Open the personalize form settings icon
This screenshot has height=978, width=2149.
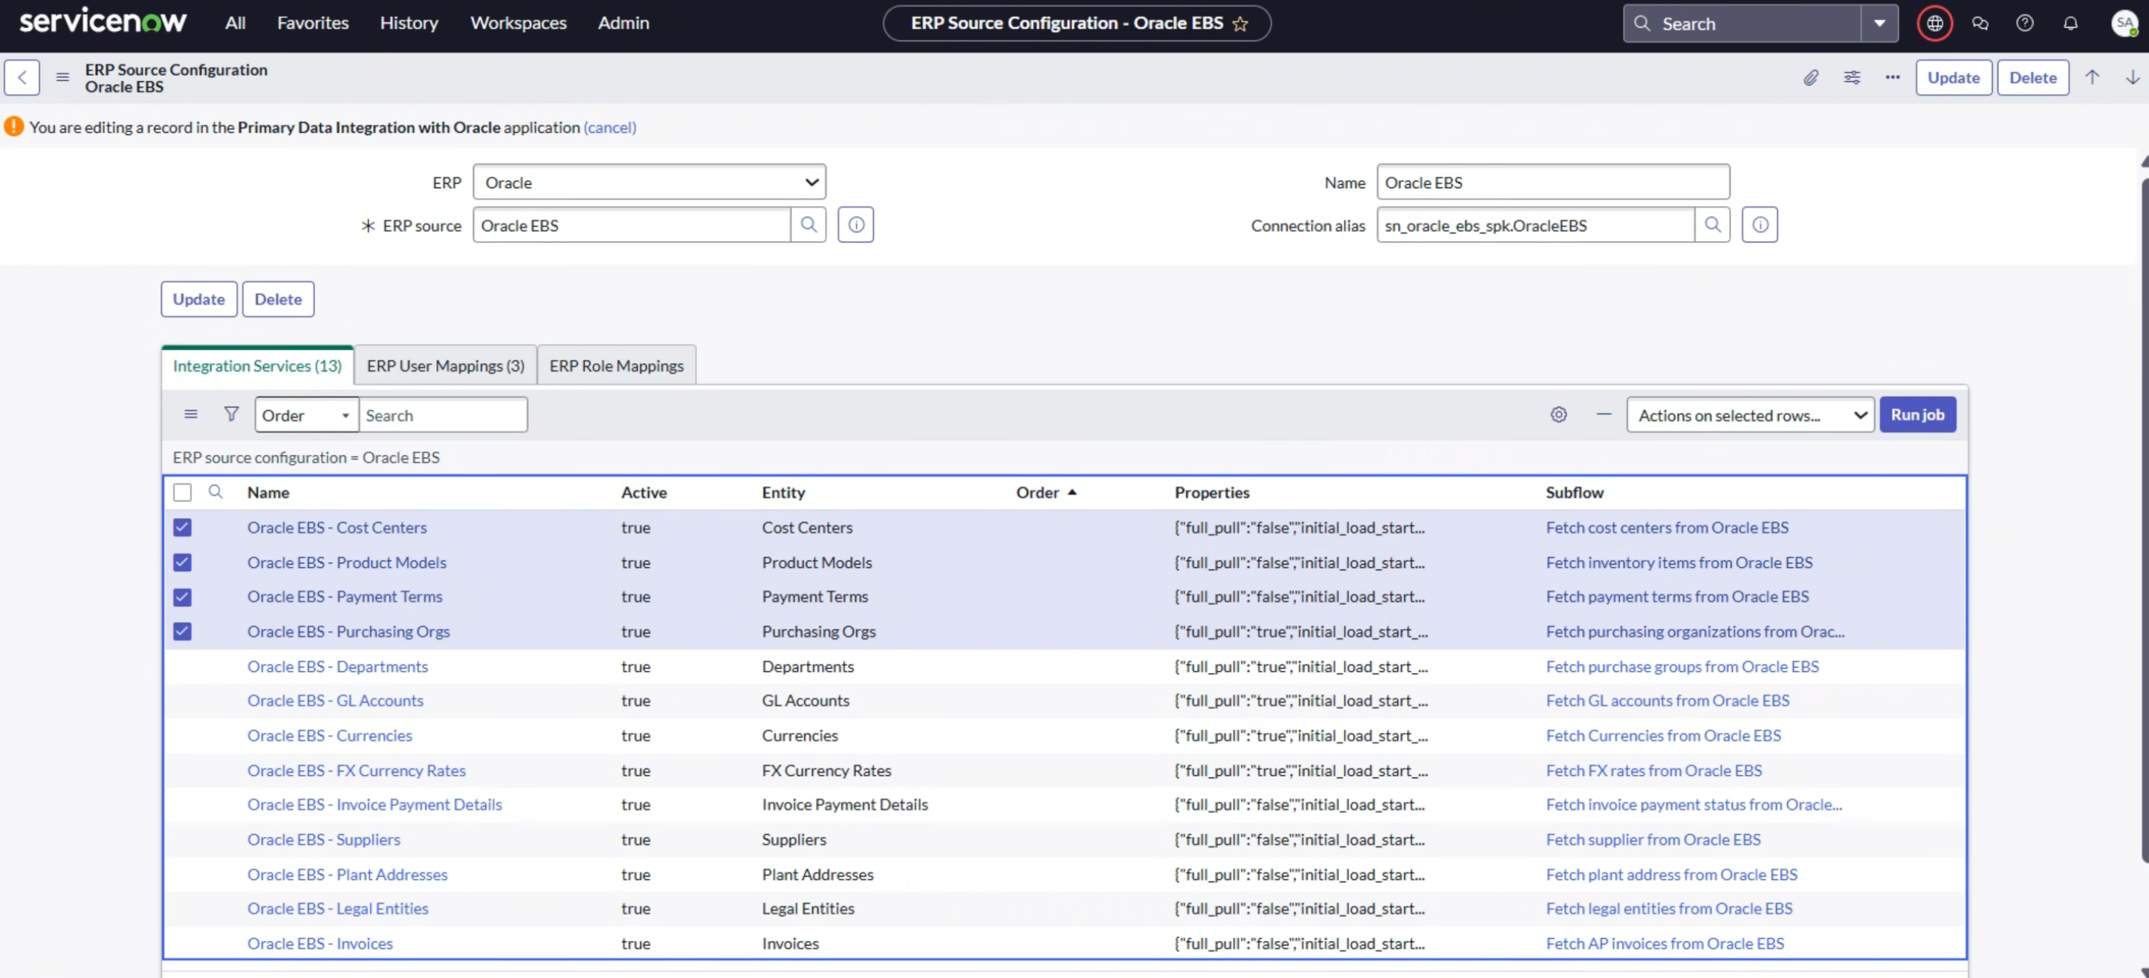pyautogui.click(x=1851, y=77)
